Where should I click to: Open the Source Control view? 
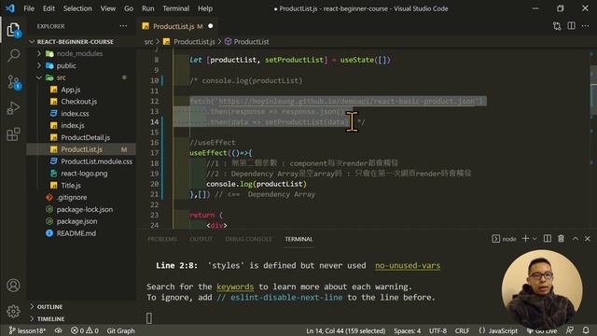14,82
